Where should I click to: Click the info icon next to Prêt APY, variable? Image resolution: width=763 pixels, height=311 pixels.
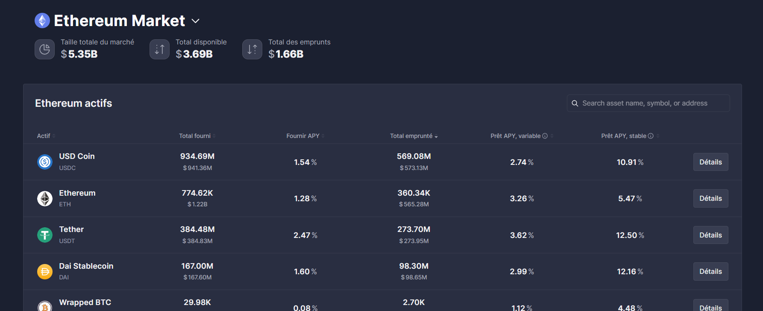[x=545, y=136]
